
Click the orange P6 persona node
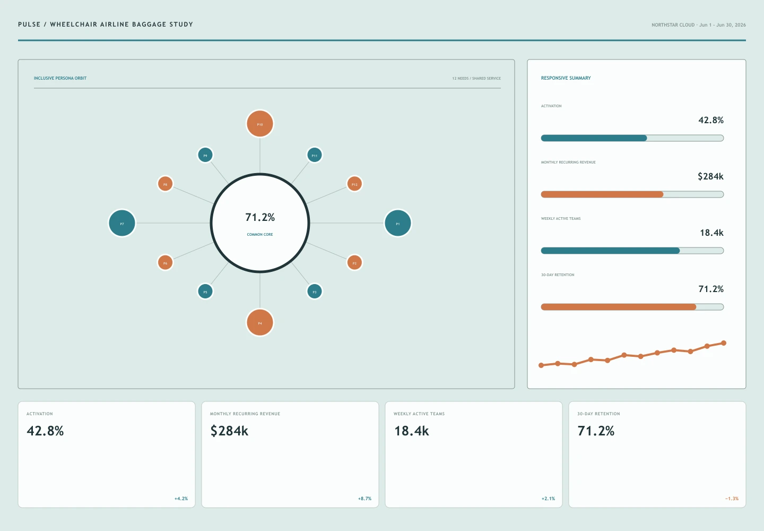165,262
